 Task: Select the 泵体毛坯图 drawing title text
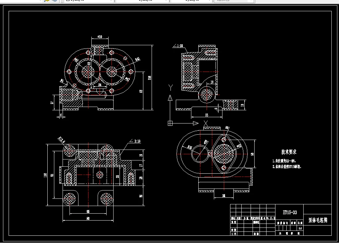click(317, 220)
